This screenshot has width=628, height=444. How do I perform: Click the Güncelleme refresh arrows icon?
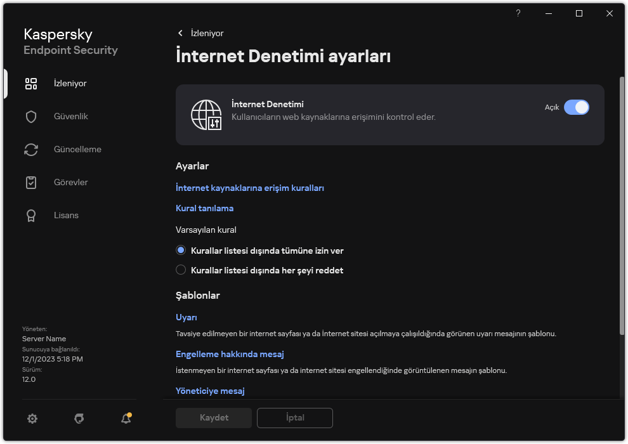click(31, 150)
